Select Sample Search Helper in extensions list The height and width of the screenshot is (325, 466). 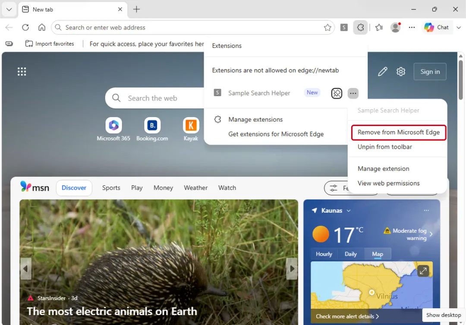tap(259, 93)
